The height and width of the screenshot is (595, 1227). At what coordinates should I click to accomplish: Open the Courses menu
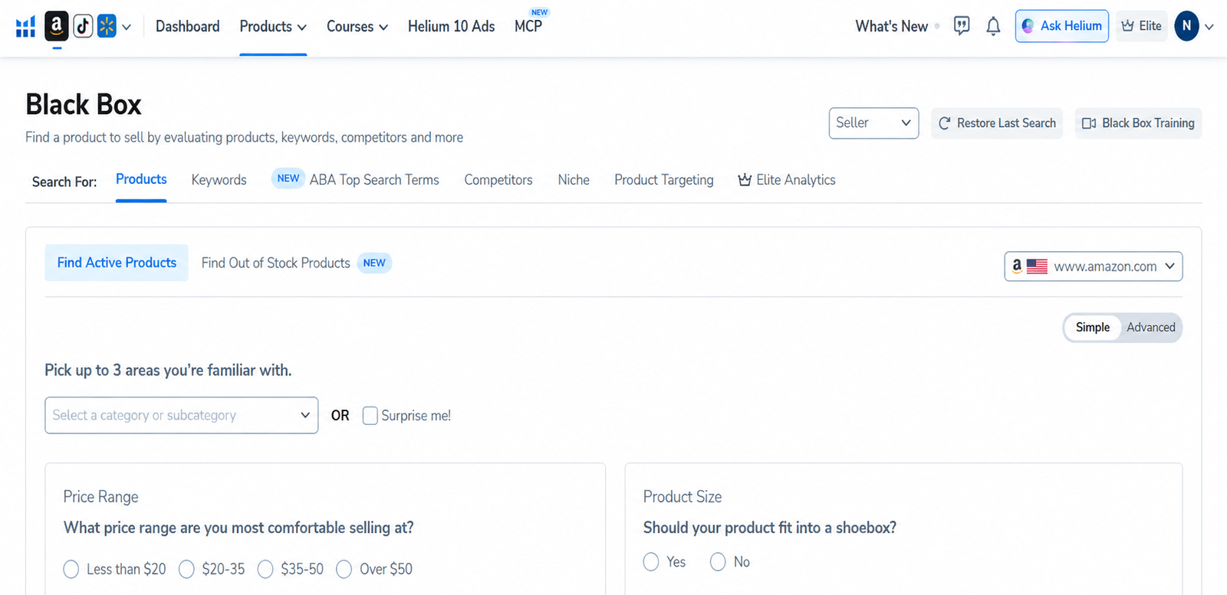click(x=357, y=27)
